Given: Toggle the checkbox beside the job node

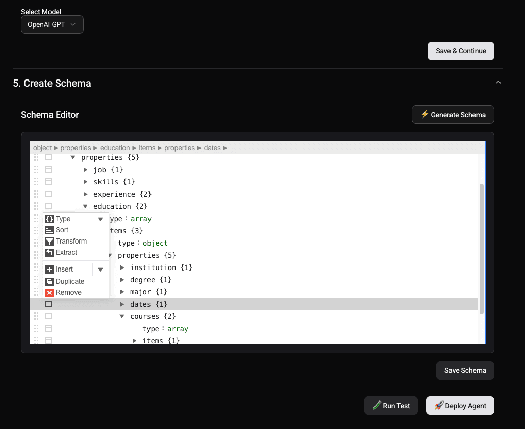Looking at the screenshot, I should pyautogui.click(x=48, y=169).
